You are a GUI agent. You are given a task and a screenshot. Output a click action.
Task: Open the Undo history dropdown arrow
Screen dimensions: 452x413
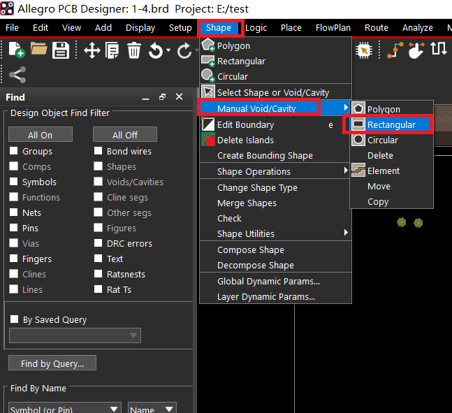168,50
